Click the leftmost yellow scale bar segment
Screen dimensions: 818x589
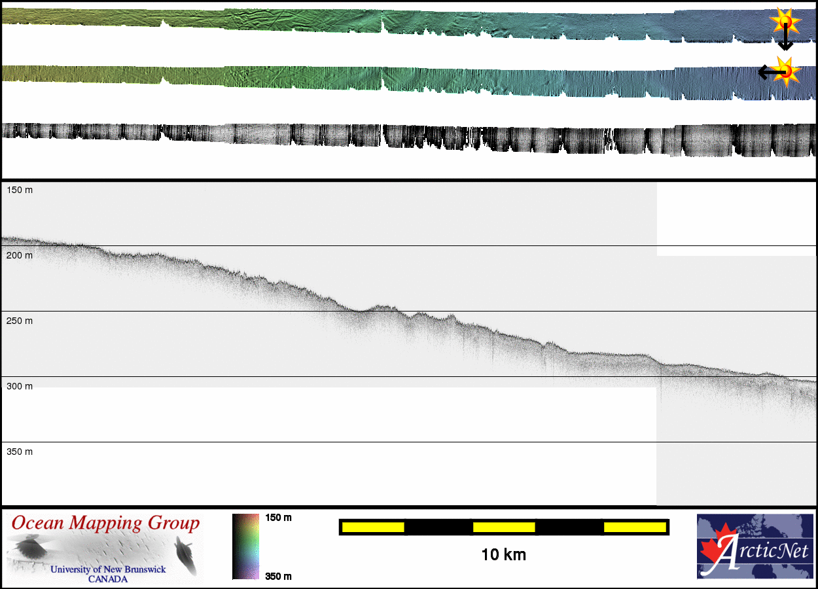coord(373,527)
